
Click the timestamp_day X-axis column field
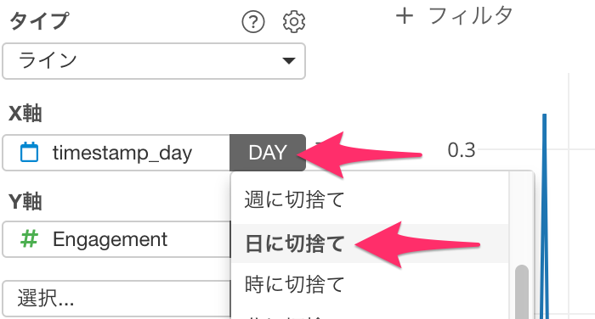(x=116, y=153)
